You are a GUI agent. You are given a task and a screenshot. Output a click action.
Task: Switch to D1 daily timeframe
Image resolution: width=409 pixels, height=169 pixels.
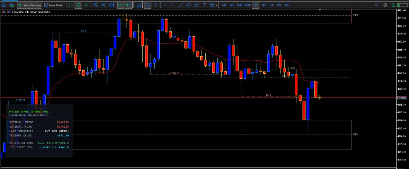click(x=271, y=5)
